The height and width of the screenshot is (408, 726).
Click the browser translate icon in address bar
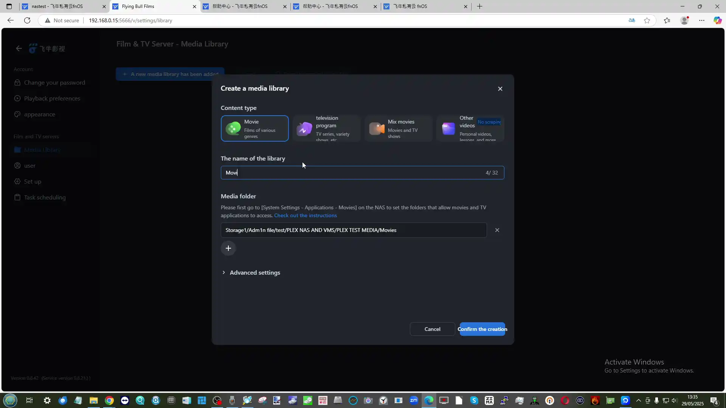click(631, 20)
